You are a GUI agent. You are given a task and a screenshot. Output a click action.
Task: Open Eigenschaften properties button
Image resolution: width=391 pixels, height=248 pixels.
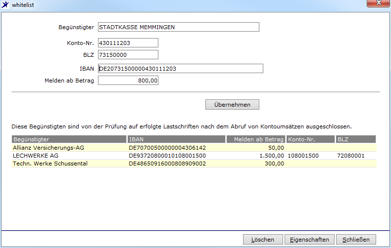(x=309, y=240)
